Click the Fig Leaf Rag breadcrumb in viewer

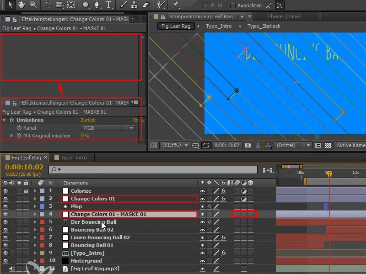[x=176, y=26]
